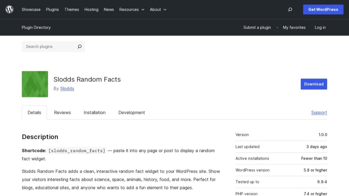
Task: Click the Last updated label
Action: pyautogui.click(x=247, y=146)
